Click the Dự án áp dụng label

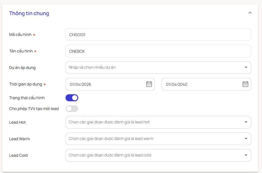[22, 68]
